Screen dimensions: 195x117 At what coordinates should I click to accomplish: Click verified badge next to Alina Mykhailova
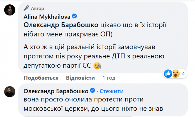coord(74,16)
